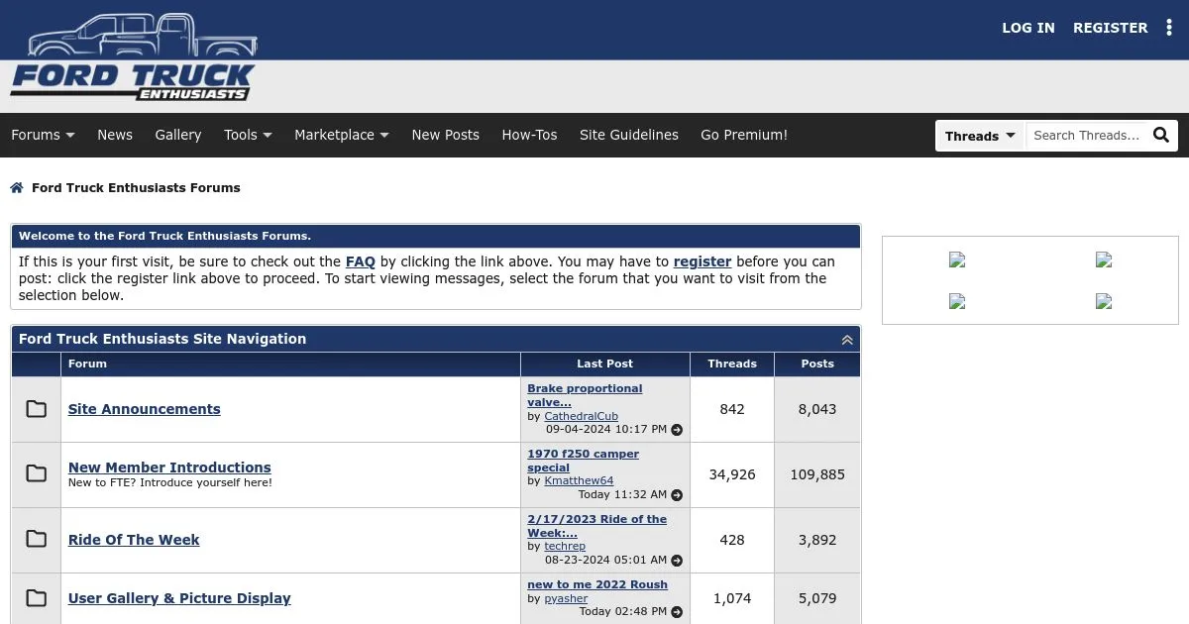Image resolution: width=1189 pixels, height=624 pixels.
Task: Open the Threads search type selector
Action: (x=979, y=136)
